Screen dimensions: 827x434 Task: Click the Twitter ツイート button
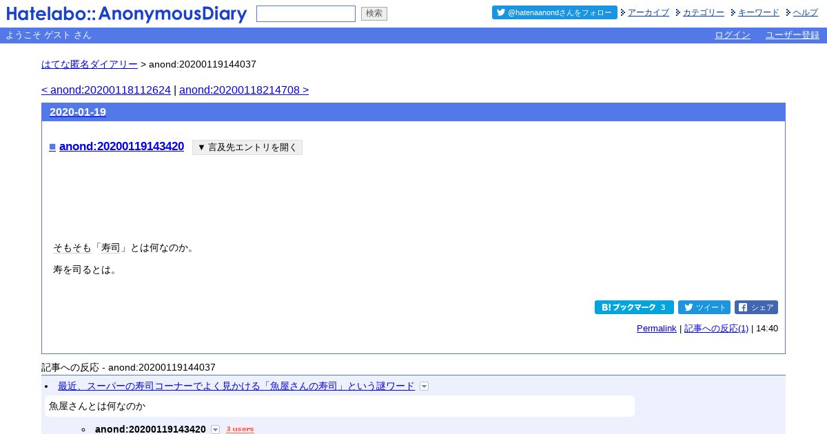tap(704, 307)
